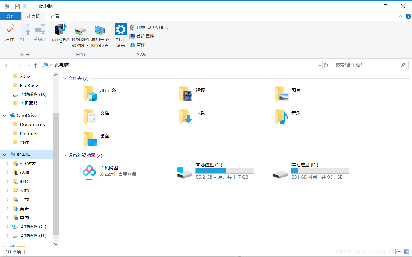Click Manage (管理) in ribbon

pos(137,45)
